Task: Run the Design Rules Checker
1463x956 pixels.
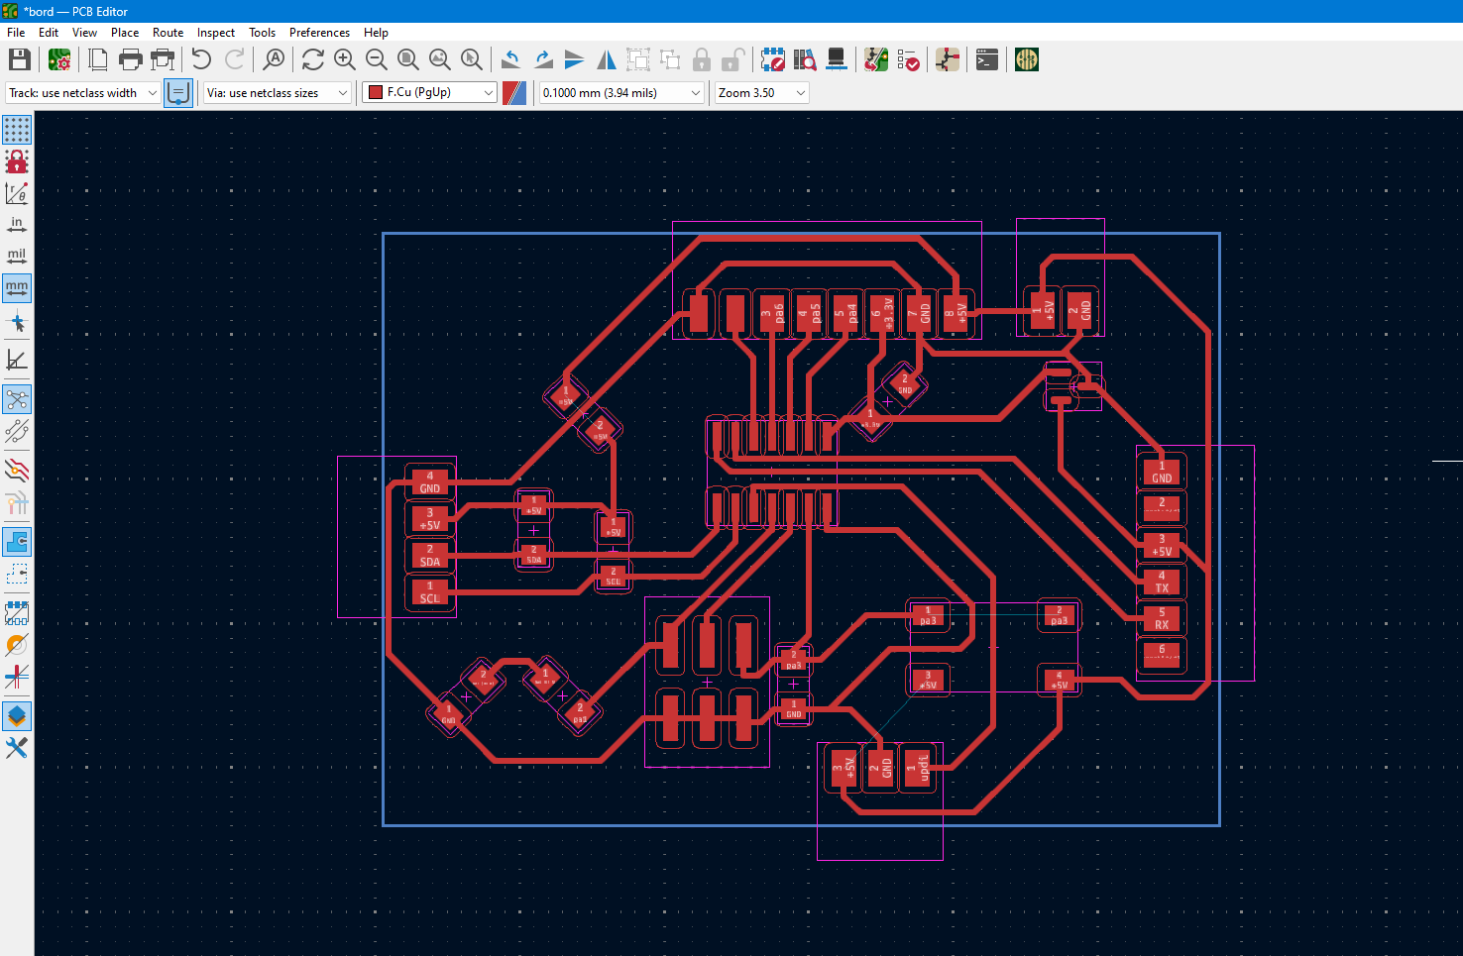Action: pyautogui.click(x=908, y=60)
